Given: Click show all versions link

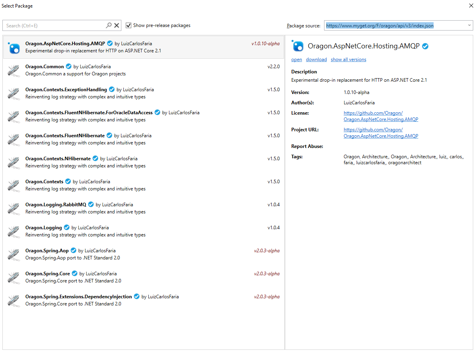Looking at the screenshot, I should click(x=348, y=59).
